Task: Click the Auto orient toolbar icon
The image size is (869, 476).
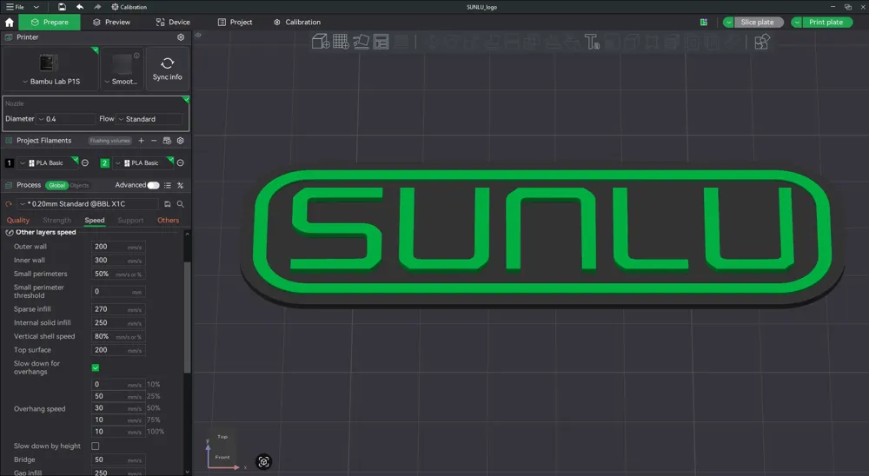Action: pos(362,42)
